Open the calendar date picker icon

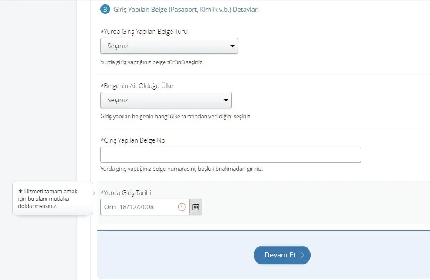click(195, 207)
